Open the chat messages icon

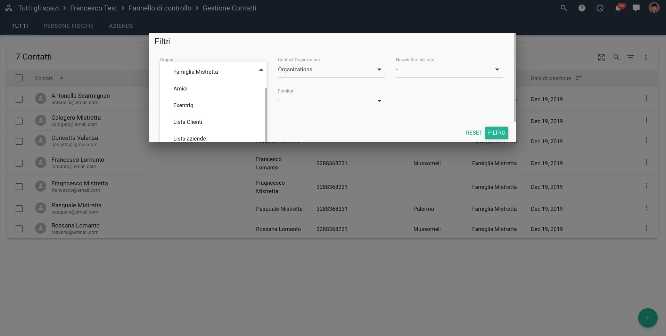[636, 8]
